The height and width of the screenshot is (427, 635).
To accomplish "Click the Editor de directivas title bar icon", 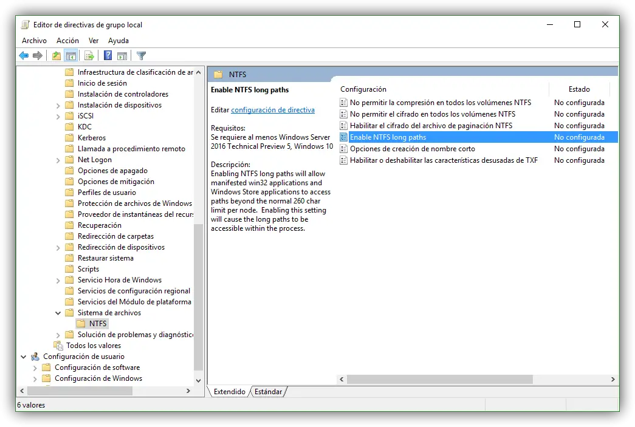I will (x=25, y=25).
